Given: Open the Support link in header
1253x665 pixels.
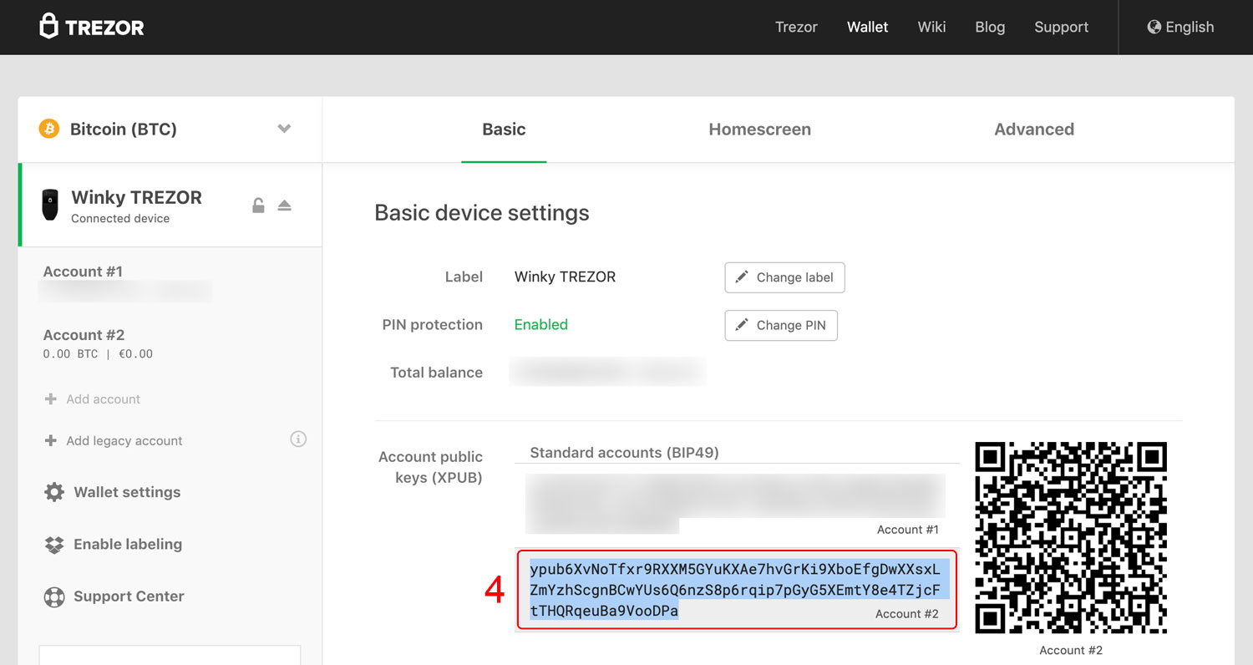Looking at the screenshot, I should click(x=1061, y=27).
